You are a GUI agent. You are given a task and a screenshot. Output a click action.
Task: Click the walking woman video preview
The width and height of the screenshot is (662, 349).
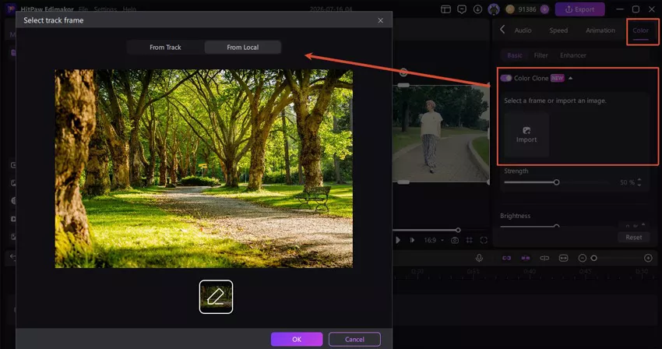[x=440, y=133]
